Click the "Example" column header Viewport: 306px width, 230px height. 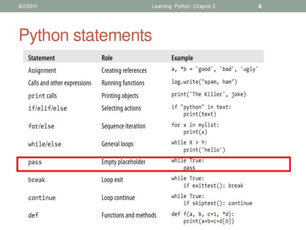182,58
